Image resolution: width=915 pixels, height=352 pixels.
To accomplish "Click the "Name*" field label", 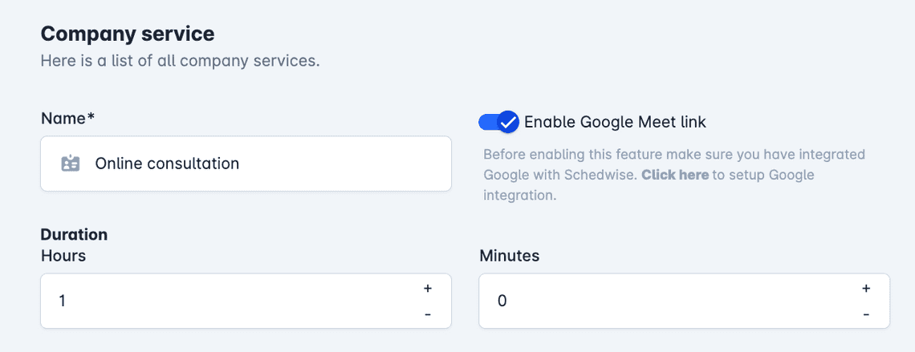I will tap(67, 119).
